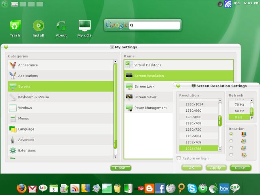
Task: Open the YouTube dock icon
Action: 141,188
